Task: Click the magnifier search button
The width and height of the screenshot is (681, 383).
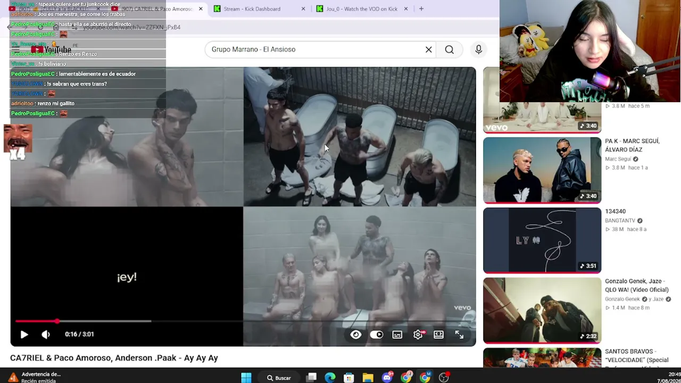Action: click(x=450, y=49)
